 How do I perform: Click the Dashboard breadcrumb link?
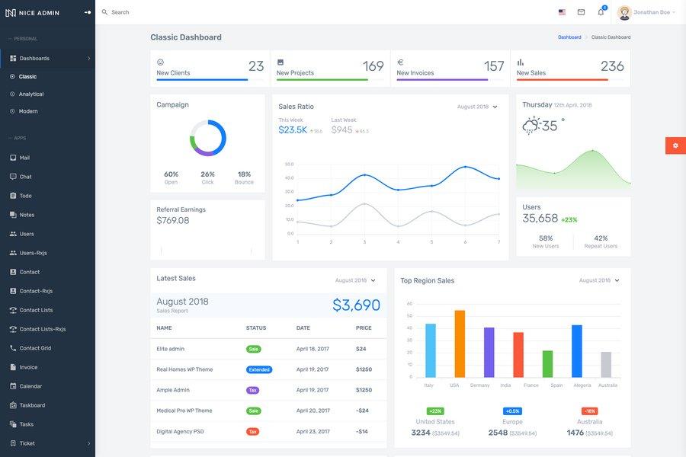569,35
